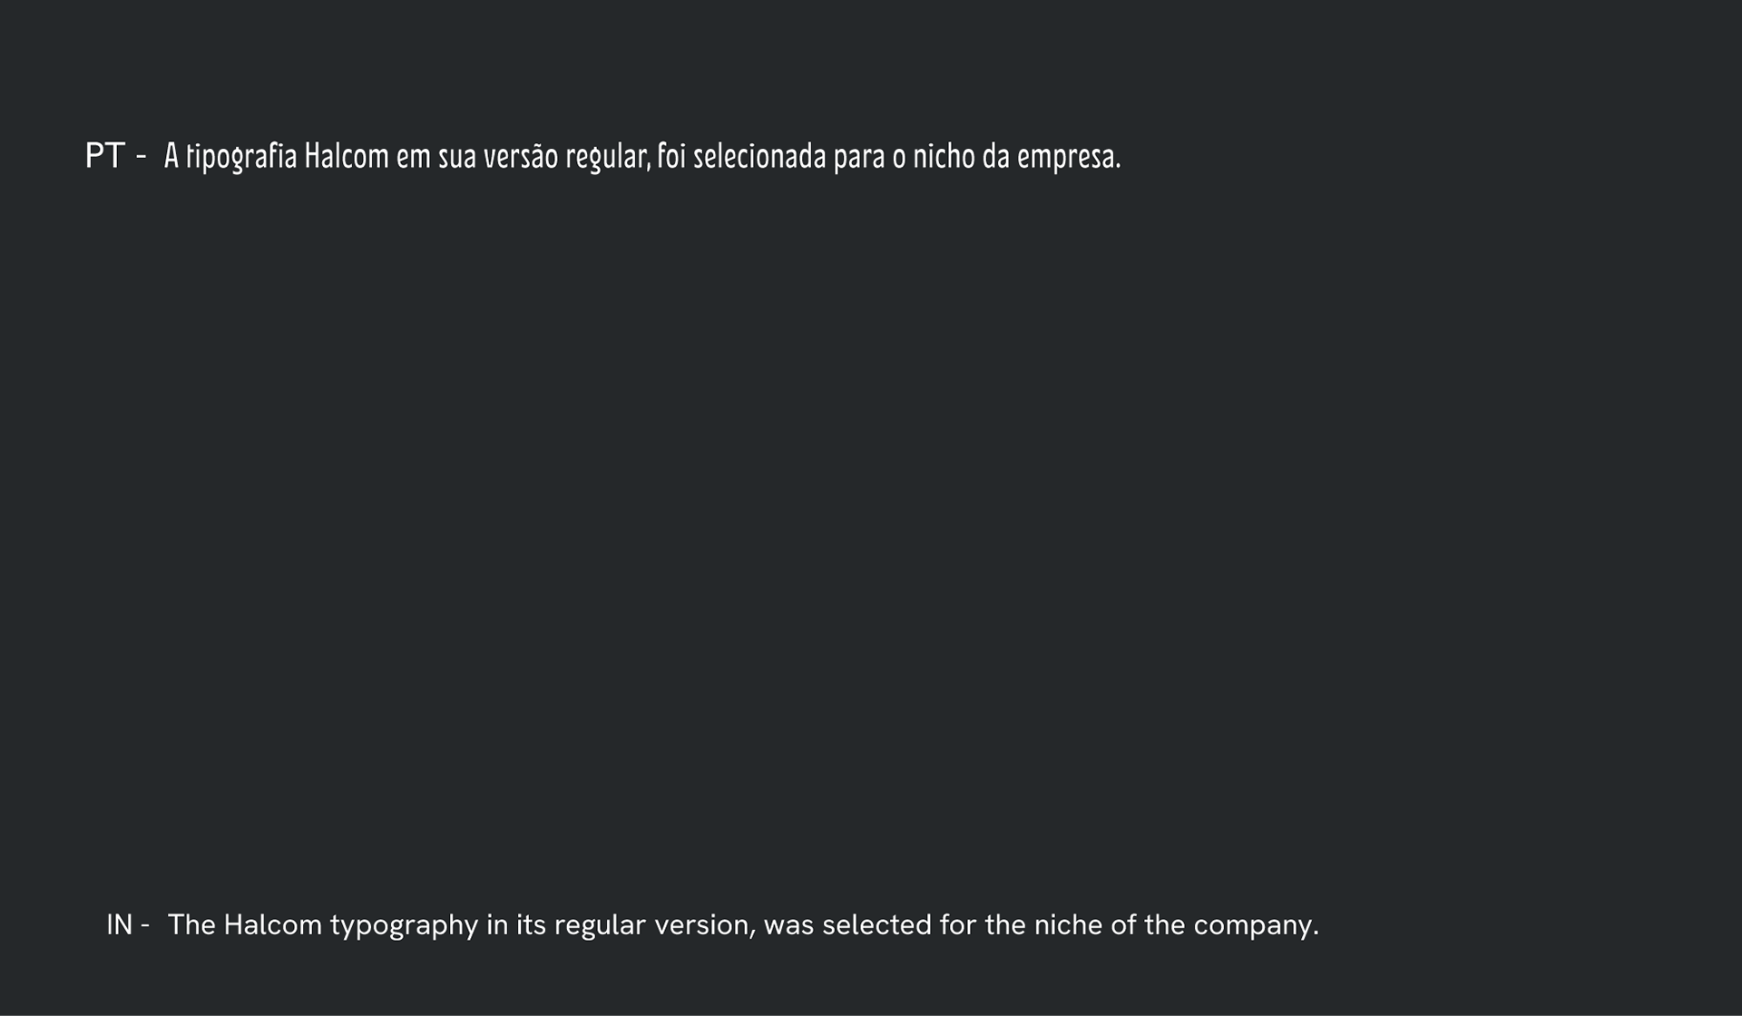Click the word "foi" after the comma
Image resolution: width=1742 pixels, height=1016 pixels.
pyautogui.click(x=671, y=157)
